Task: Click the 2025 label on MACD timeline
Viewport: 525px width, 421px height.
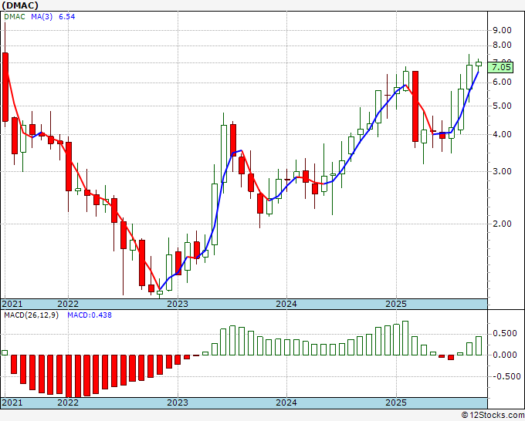Action: pyautogui.click(x=396, y=402)
